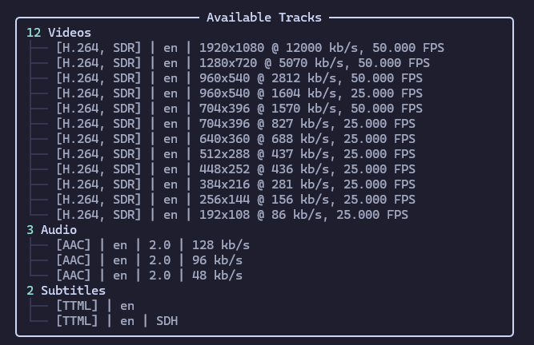Select the 1920x1080 @ 12000 kb/s video track
Image resolution: width=534 pixels, height=345 pixels.
click(250, 48)
